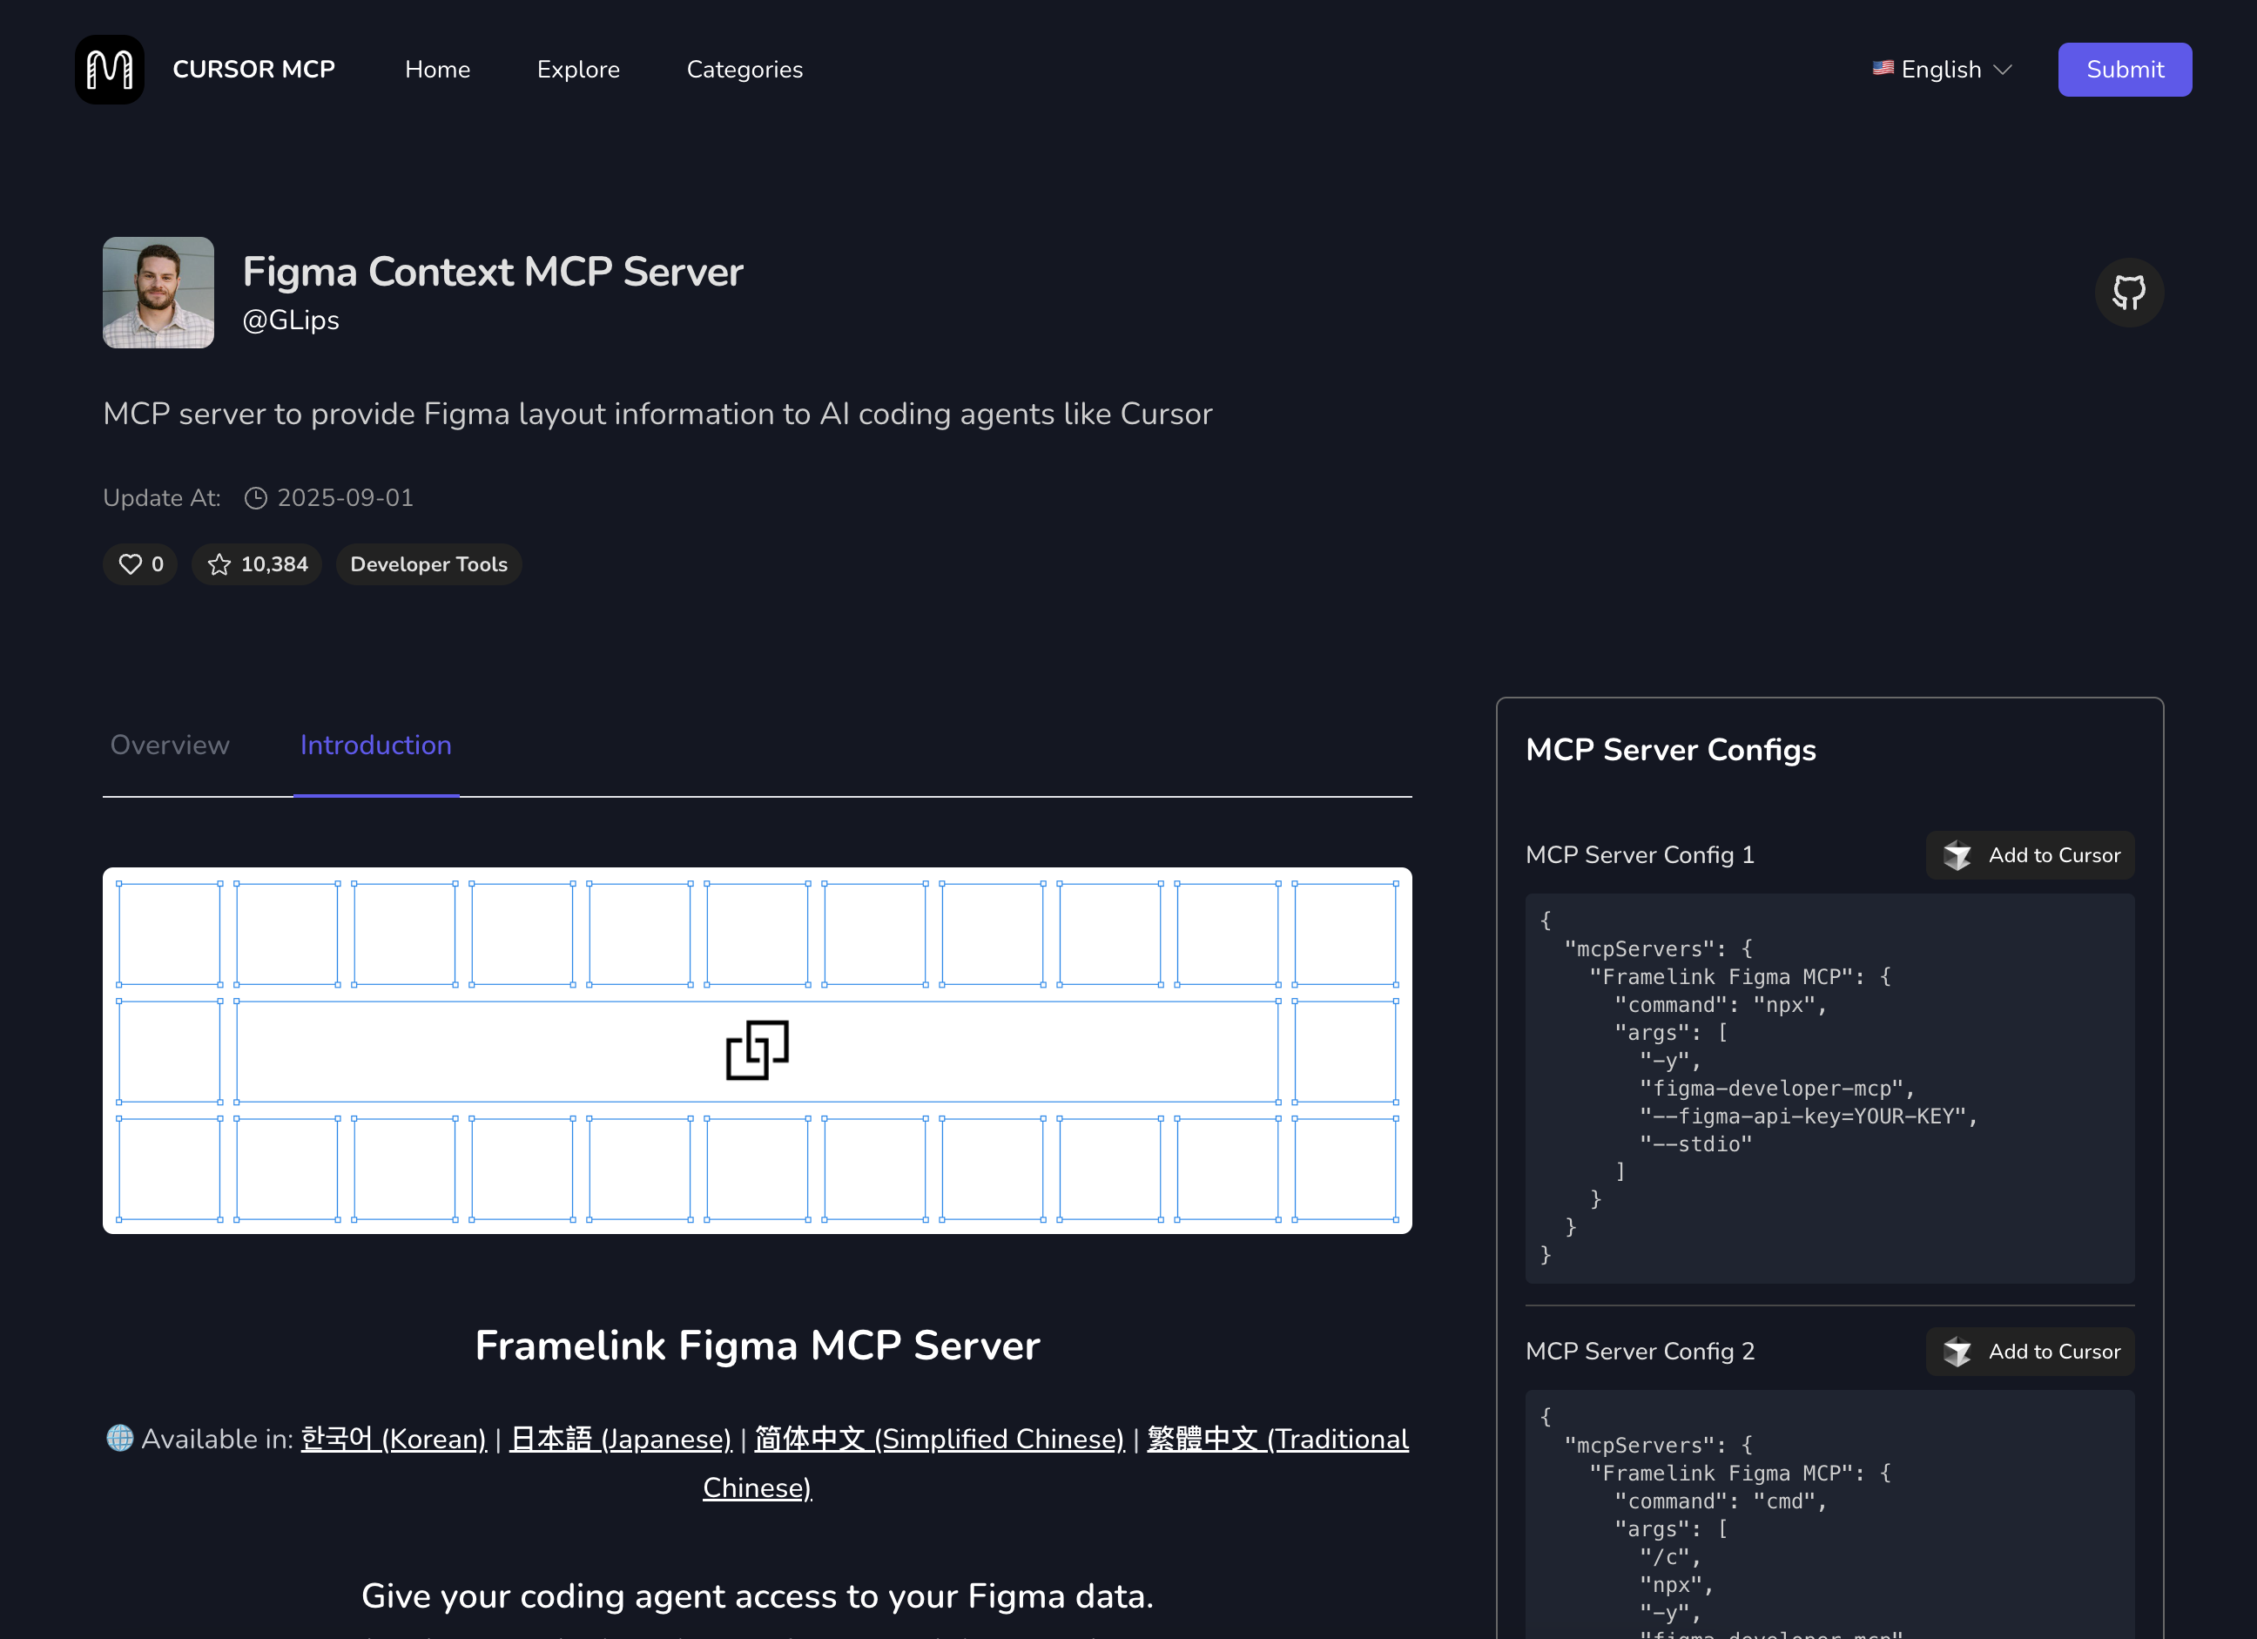Add MCP Server Config 2 to Cursor
2257x1639 pixels.
[2030, 1352]
